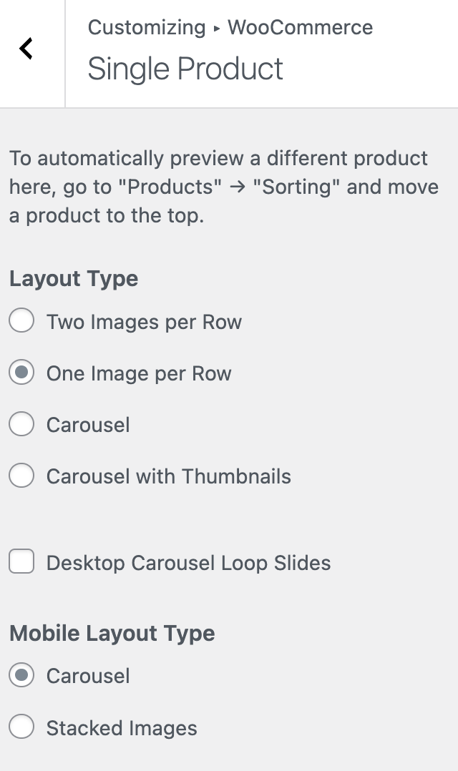
Task: Click the product preview description paragraph
Action: [x=223, y=187]
